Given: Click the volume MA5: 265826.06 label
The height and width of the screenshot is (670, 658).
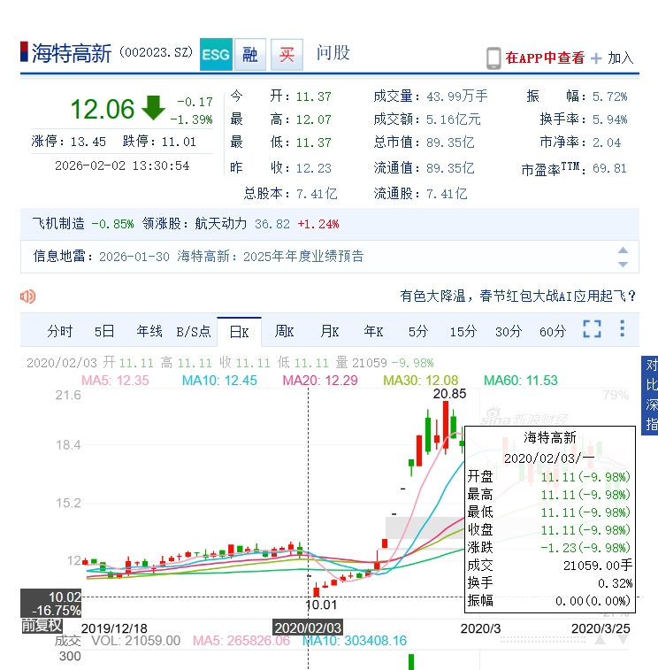Looking at the screenshot, I should (x=241, y=641).
